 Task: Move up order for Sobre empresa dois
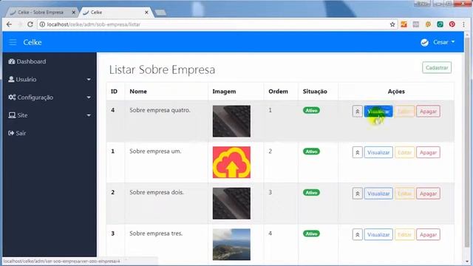(358, 194)
